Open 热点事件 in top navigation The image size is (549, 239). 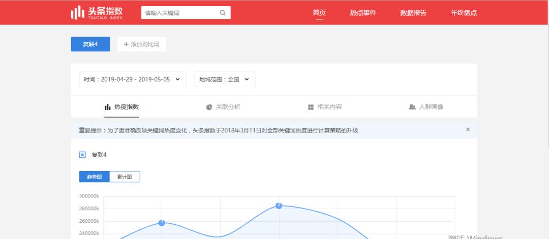363,13
